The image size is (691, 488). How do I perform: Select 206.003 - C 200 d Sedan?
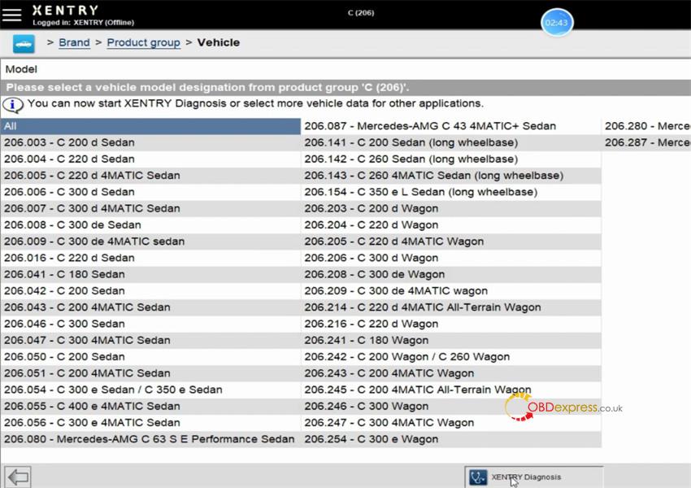point(150,142)
